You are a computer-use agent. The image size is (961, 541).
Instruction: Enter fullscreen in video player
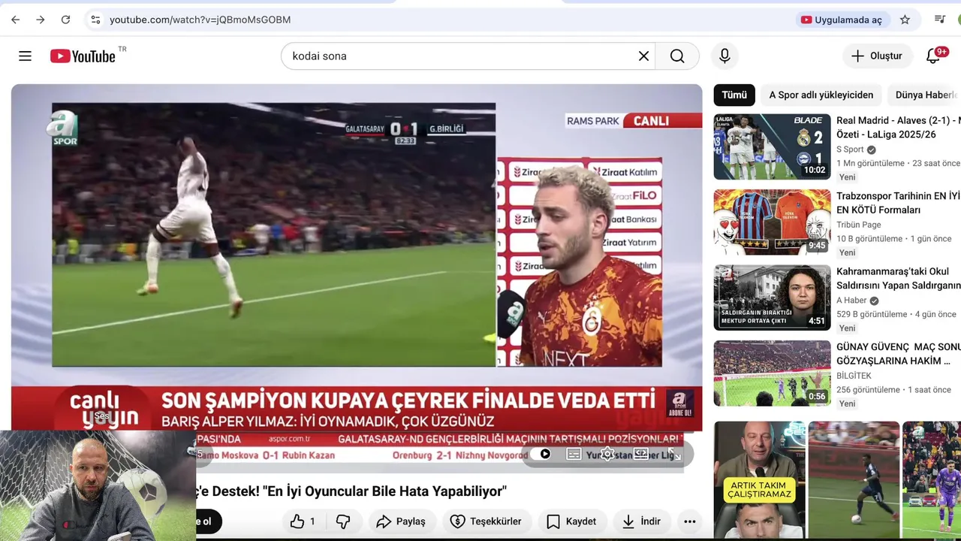pos(674,454)
